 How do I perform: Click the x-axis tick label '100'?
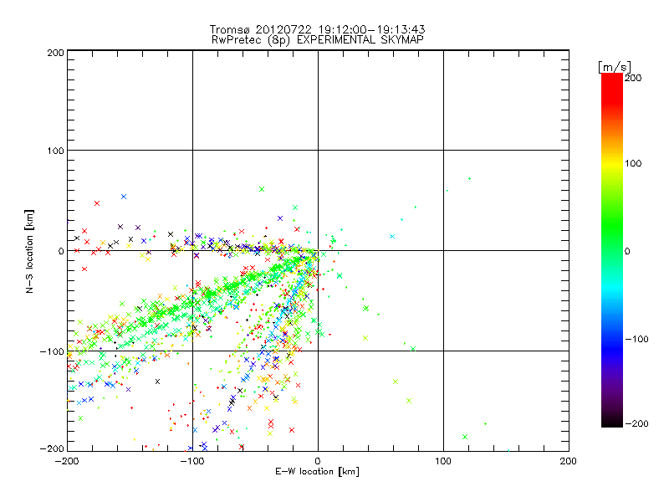tap(443, 462)
